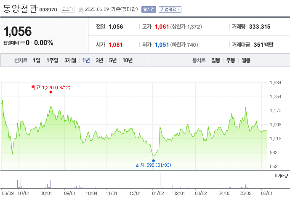Click the 거래대금 value 351 백만
The image size is (290, 203).
[263, 45]
